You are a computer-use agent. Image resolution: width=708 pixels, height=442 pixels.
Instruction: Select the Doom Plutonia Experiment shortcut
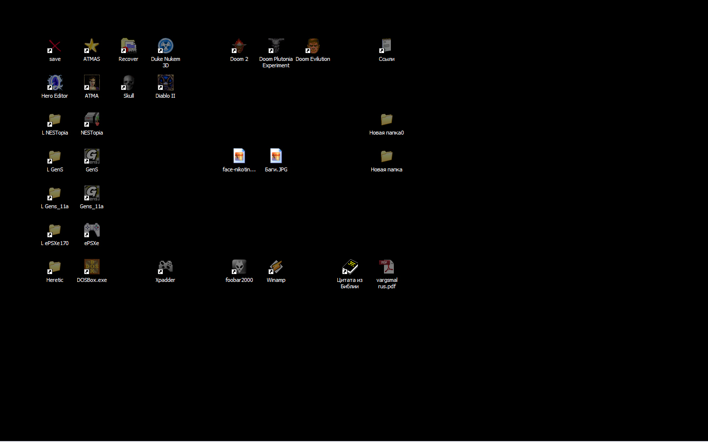tap(276, 47)
